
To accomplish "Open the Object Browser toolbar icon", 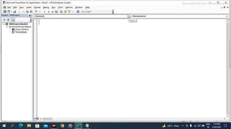I will pos(69,11).
